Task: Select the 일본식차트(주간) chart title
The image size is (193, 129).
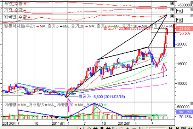Action: tap(19, 26)
